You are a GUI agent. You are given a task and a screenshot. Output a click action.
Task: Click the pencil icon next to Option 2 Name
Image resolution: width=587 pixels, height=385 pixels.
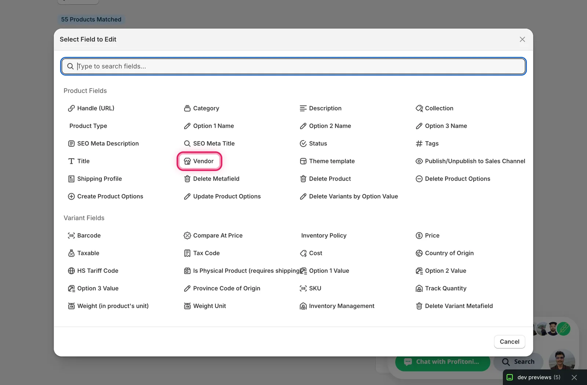303,126
